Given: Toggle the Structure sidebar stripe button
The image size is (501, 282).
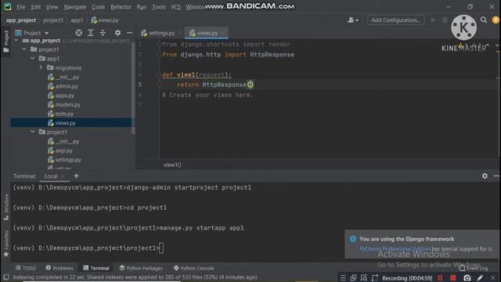Looking at the screenshot, I should point(6,207).
